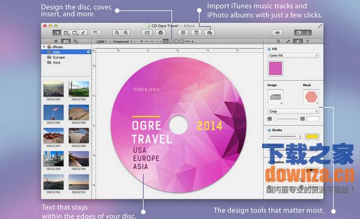Click the eye preview toolbar button
360x219 pixels.
(277, 33)
